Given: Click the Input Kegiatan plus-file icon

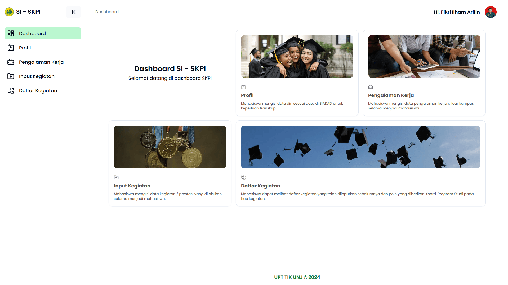Looking at the screenshot, I should tap(11, 76).
